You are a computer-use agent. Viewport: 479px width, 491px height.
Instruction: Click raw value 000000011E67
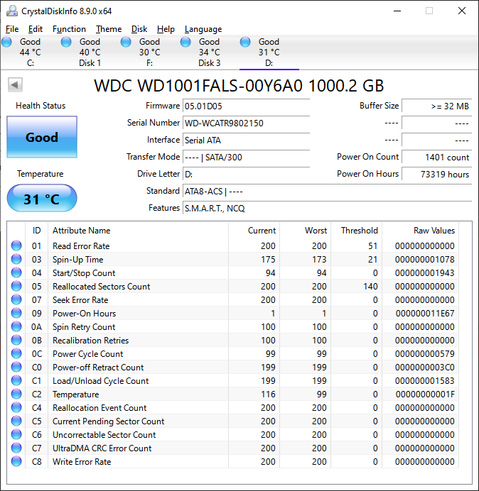tap(425, 313)
